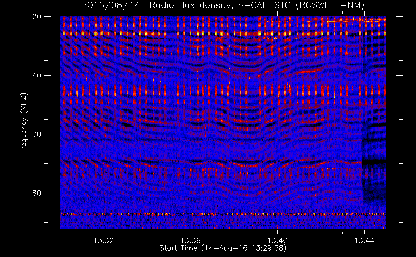
Task: Click the 'Start Time (14-Aug-16 13:29:38)' axis label
Action: pos(223,248)
